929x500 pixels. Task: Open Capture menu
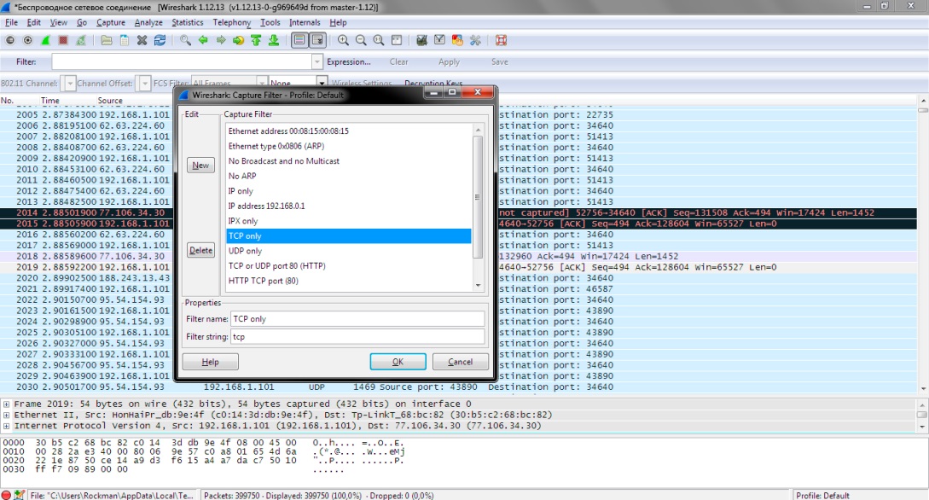pyautogui.click(x=111, y=22)
